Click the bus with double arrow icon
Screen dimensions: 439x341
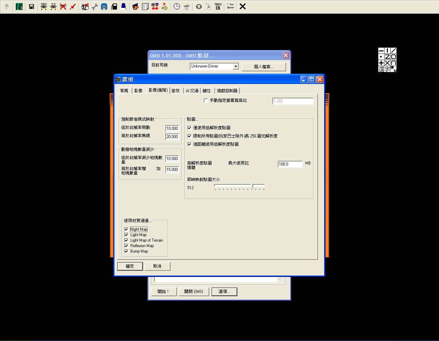54,7
